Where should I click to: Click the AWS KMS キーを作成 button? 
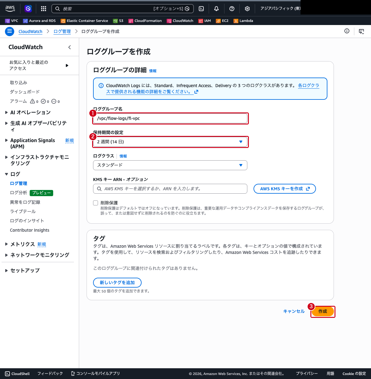click(x=285, y=189)
